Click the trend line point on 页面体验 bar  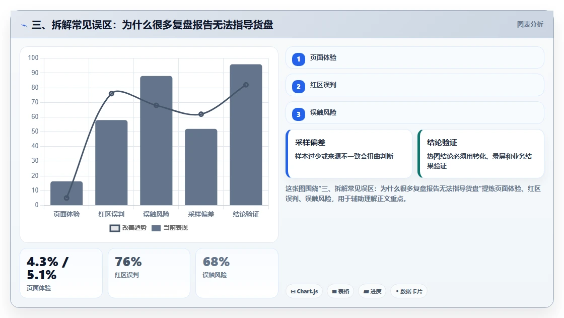pos(66,198)
